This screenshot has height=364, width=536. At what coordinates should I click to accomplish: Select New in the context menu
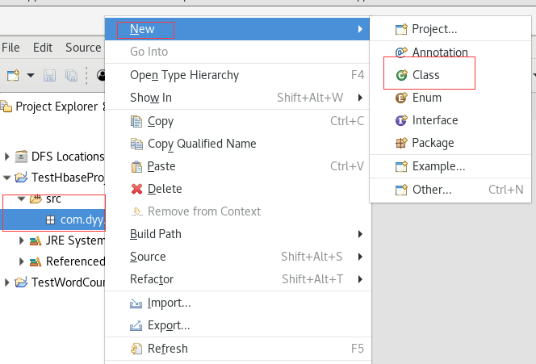(237, 29)
